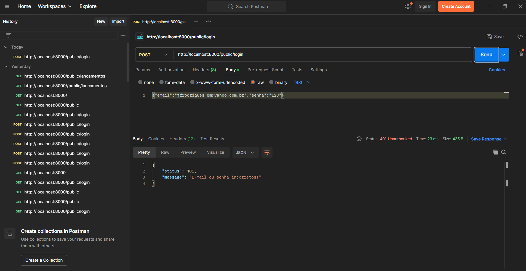Select the form-data body type
Image resolution: width=526 pixels, height=271 pixels.
[x=172, y=82]
